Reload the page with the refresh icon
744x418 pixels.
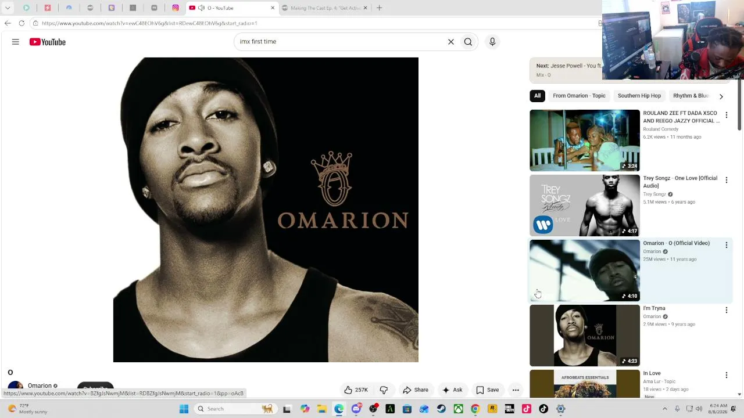pyautogui.click(x=22, y=23)
